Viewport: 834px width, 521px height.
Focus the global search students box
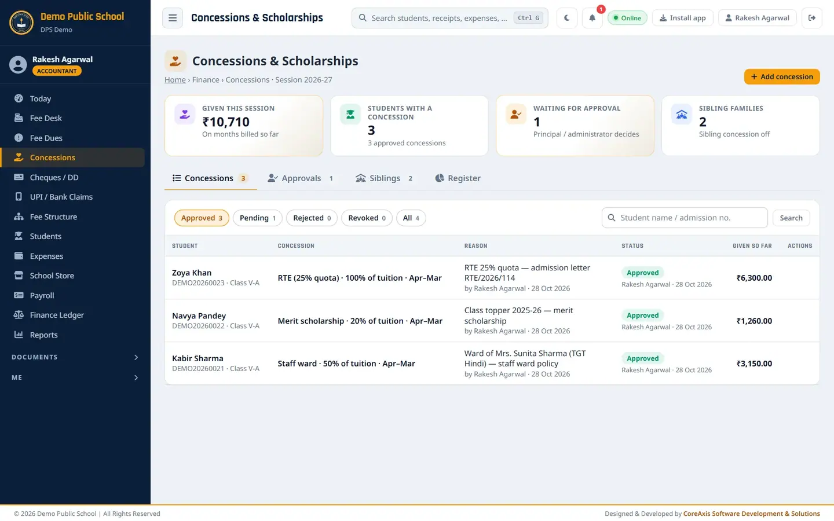450,18
